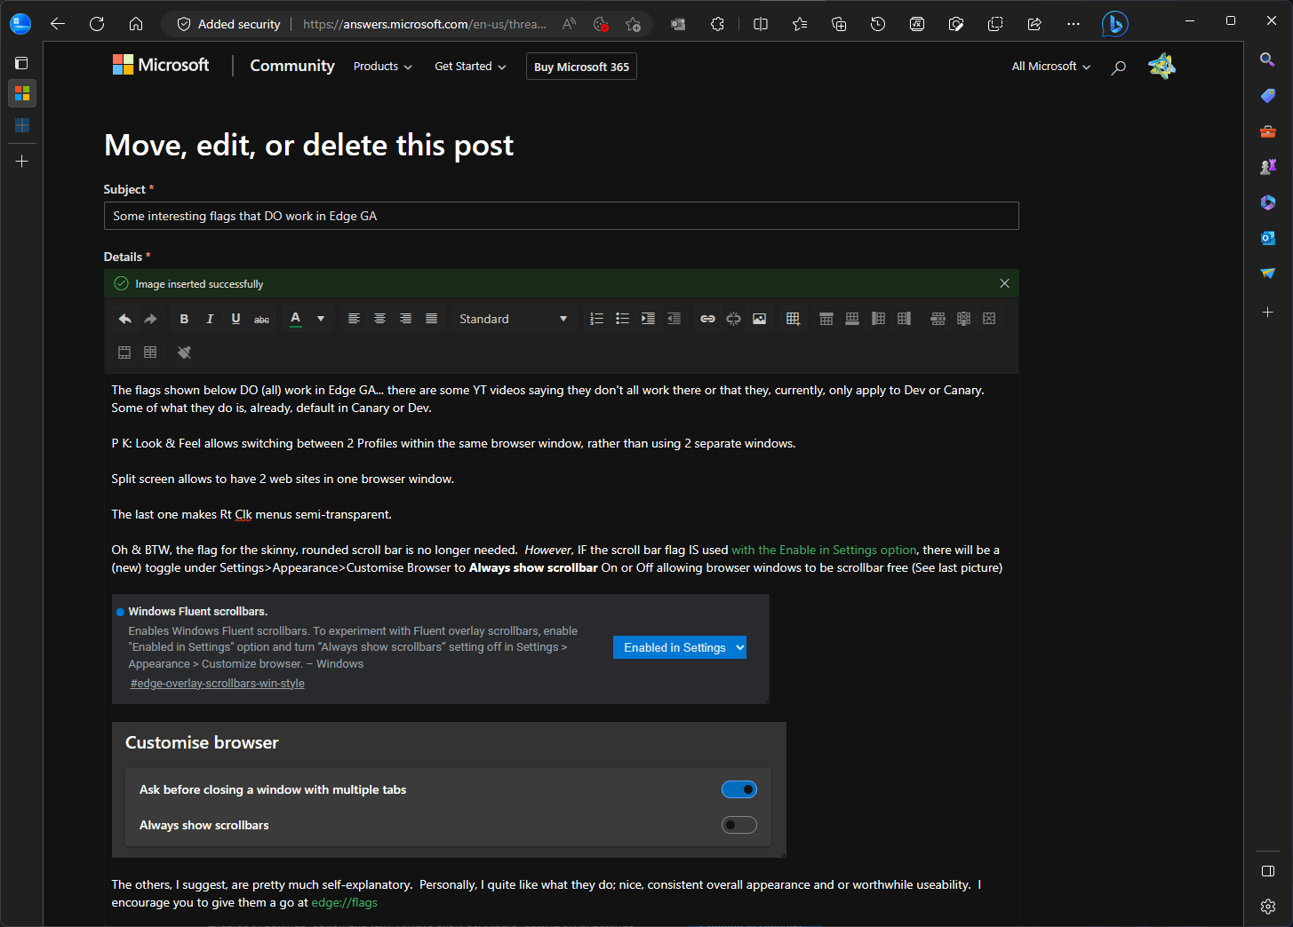Center align the text
The width and height of the screenshot is (1293, 927).
379,319
